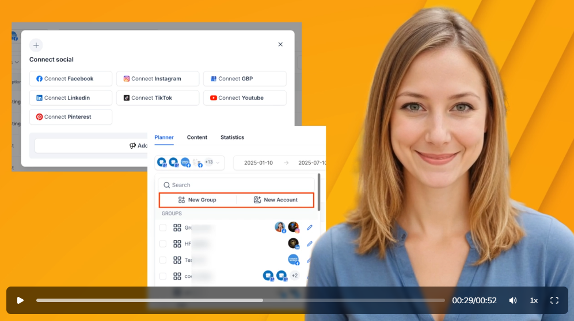Image resolution: width=574 pixels, height=321 pixels.
Task: Connect a GBP account
Action: point(245,79)
